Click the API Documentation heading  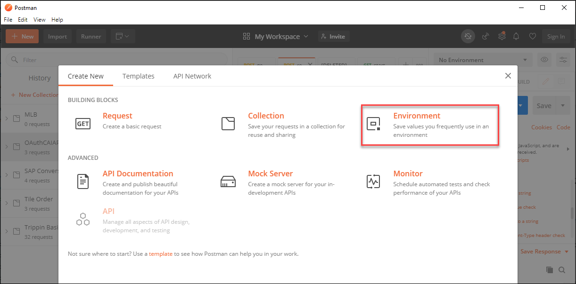[138, 174]
